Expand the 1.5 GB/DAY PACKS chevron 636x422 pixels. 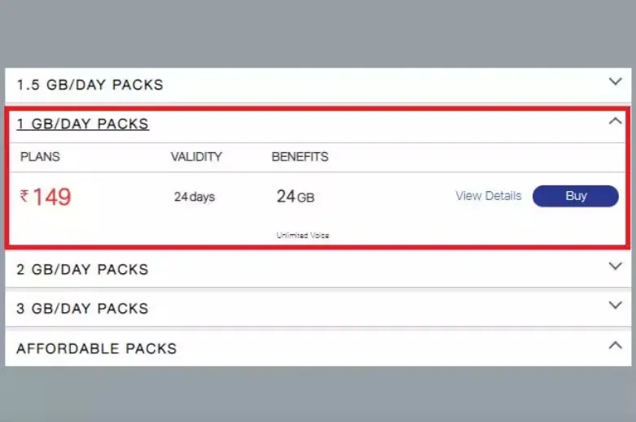(x=616, y=81)
